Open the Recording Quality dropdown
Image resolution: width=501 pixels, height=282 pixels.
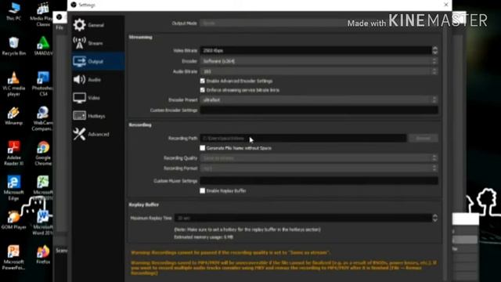click(319, 158)
